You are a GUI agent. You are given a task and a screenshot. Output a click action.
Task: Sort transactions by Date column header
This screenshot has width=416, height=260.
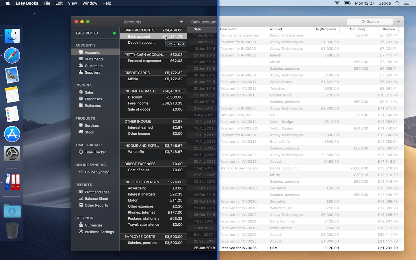(202, 29)
